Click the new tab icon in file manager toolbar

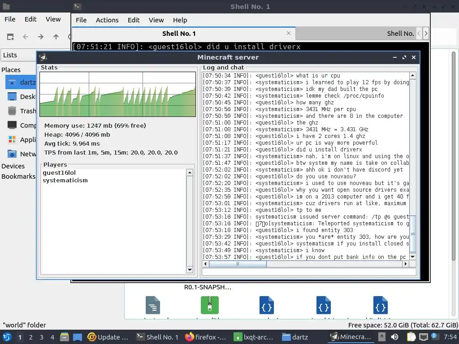coord(11,37)
